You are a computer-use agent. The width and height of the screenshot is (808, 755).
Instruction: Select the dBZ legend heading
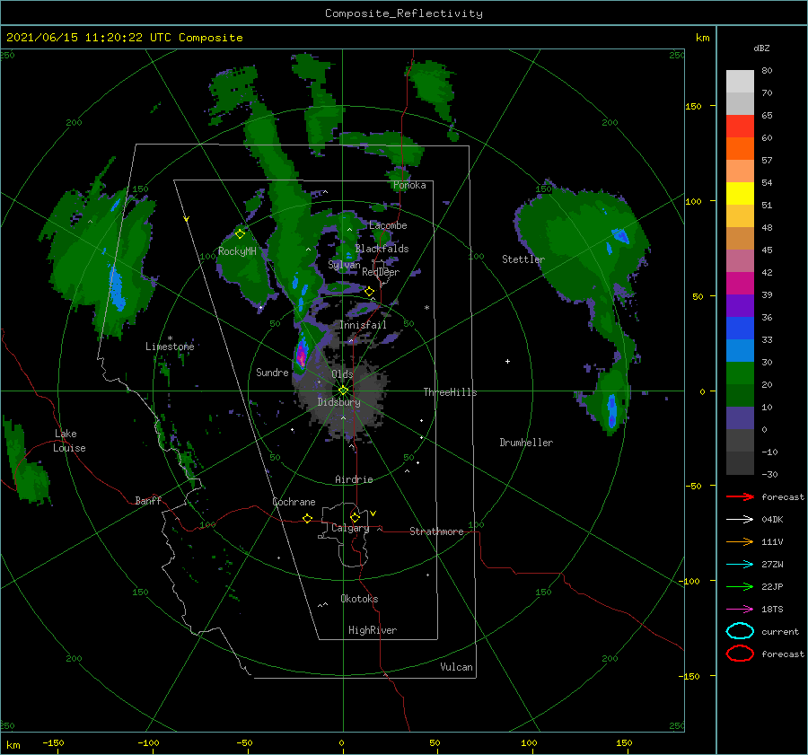click(761, 48)
